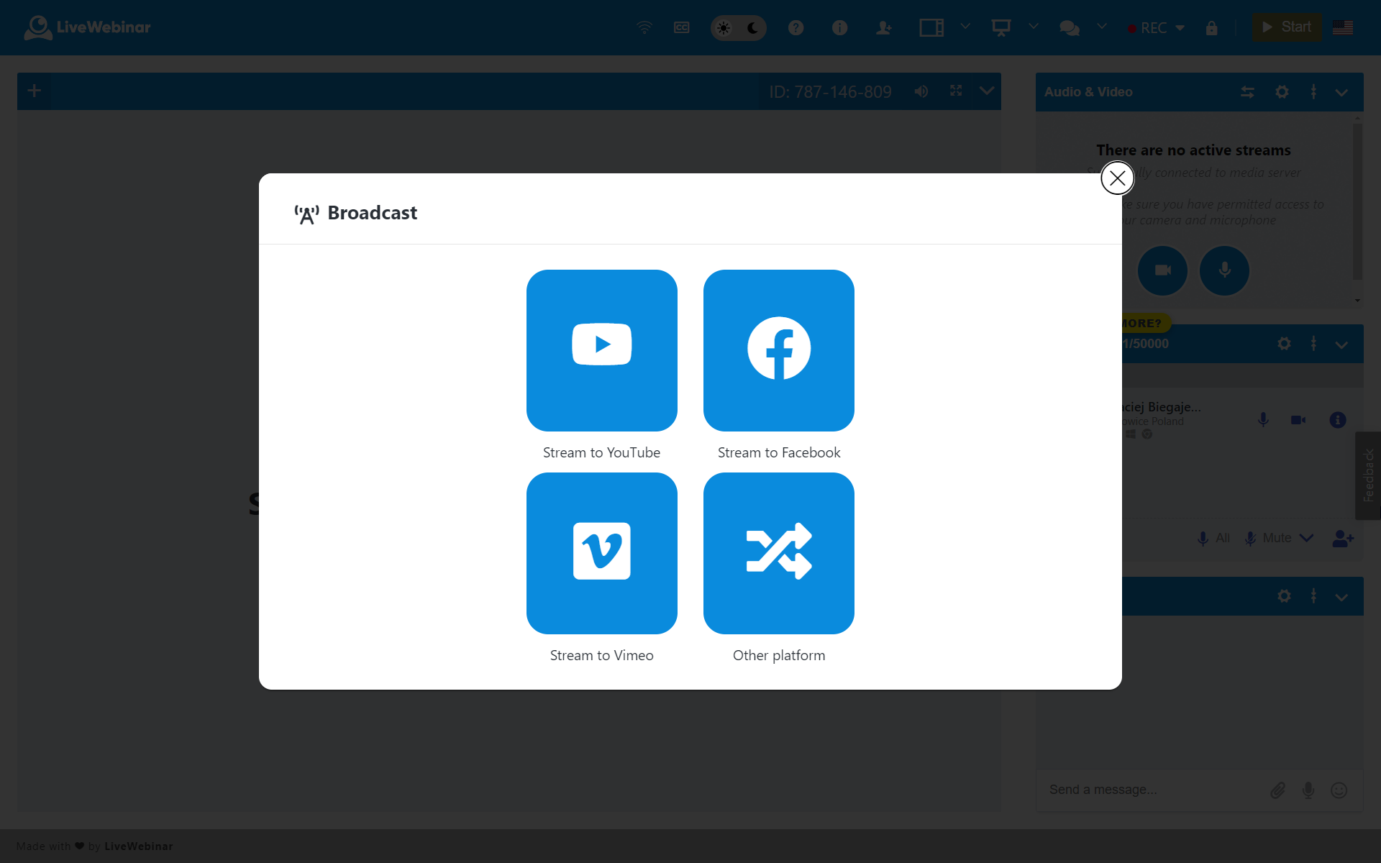Lock the room with padlock icon
Screen dimensions: 1381x863
coord(1212,28)
